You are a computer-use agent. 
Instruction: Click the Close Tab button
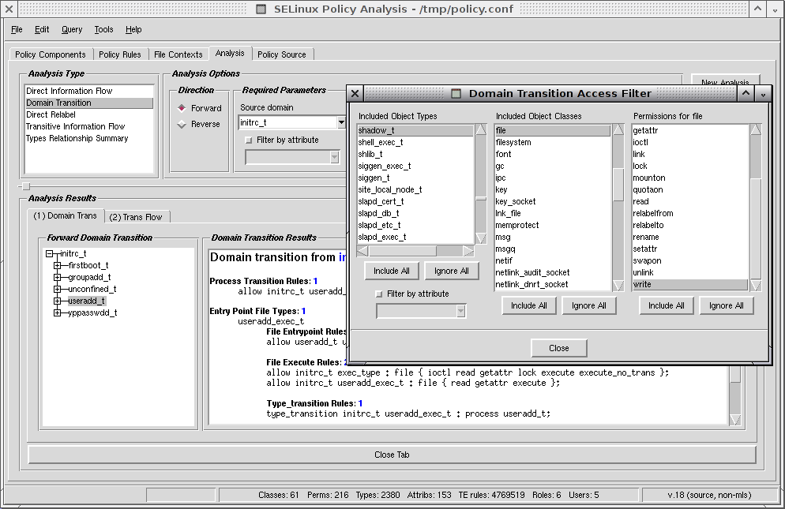pos(392,455)
